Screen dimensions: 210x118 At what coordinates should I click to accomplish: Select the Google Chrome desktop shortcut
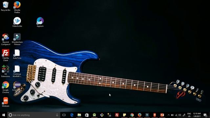pos(6,87)
